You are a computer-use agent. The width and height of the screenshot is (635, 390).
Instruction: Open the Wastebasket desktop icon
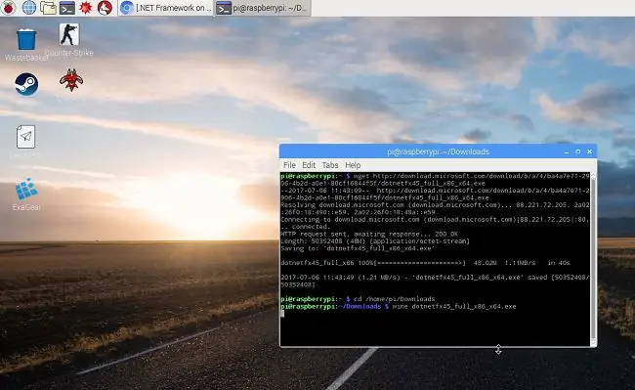click(26, 45)
